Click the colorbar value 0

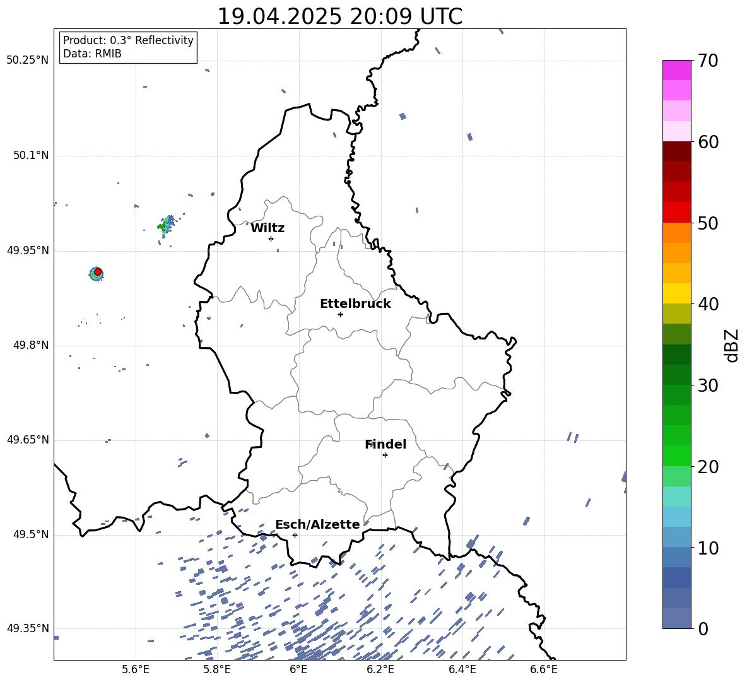pos(703,628)
